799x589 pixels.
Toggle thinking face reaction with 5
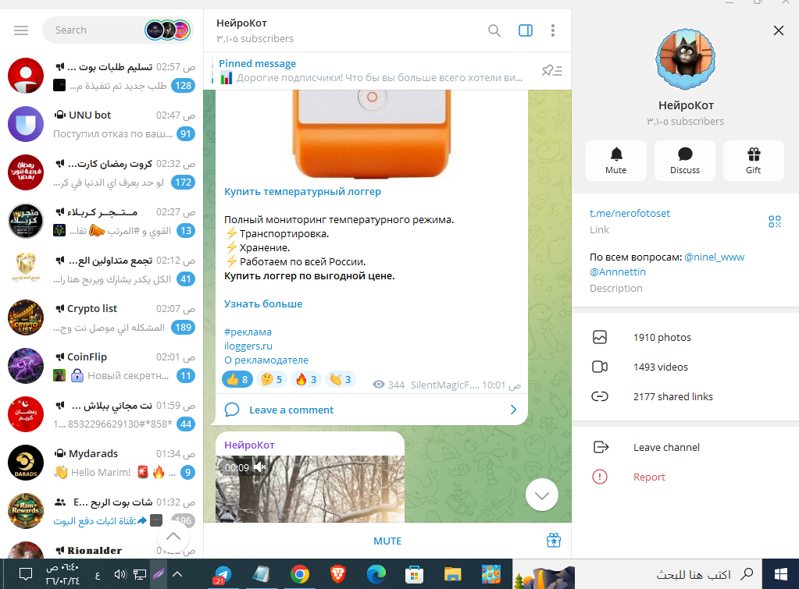(271, 379)
